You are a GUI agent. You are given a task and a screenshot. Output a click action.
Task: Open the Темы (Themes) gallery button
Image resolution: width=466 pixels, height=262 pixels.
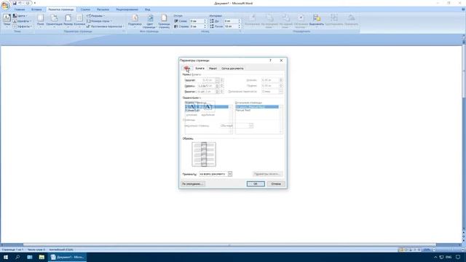click(x=7, y=20)
